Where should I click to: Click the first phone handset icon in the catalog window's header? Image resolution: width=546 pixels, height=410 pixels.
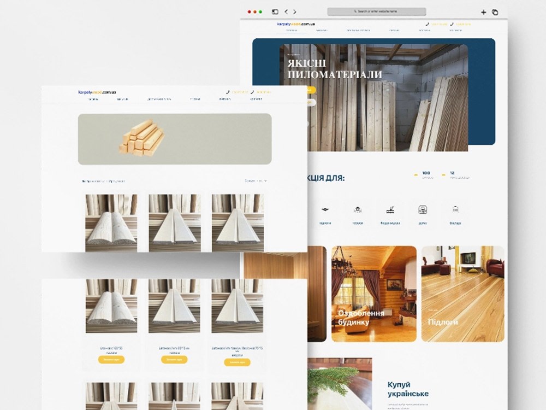228,92
